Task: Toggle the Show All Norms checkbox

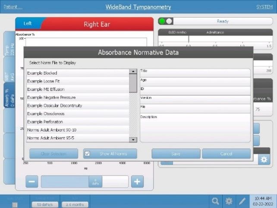Action: point(87,154)
